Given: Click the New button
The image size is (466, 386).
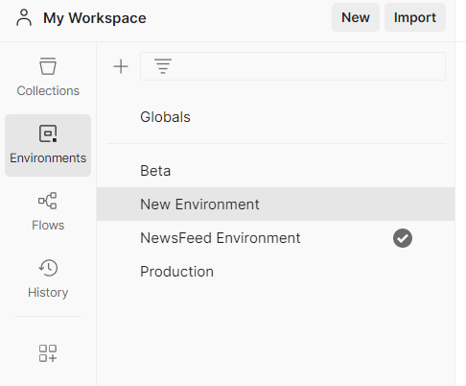Looking at the screenshot, I should tap(356, 17).
